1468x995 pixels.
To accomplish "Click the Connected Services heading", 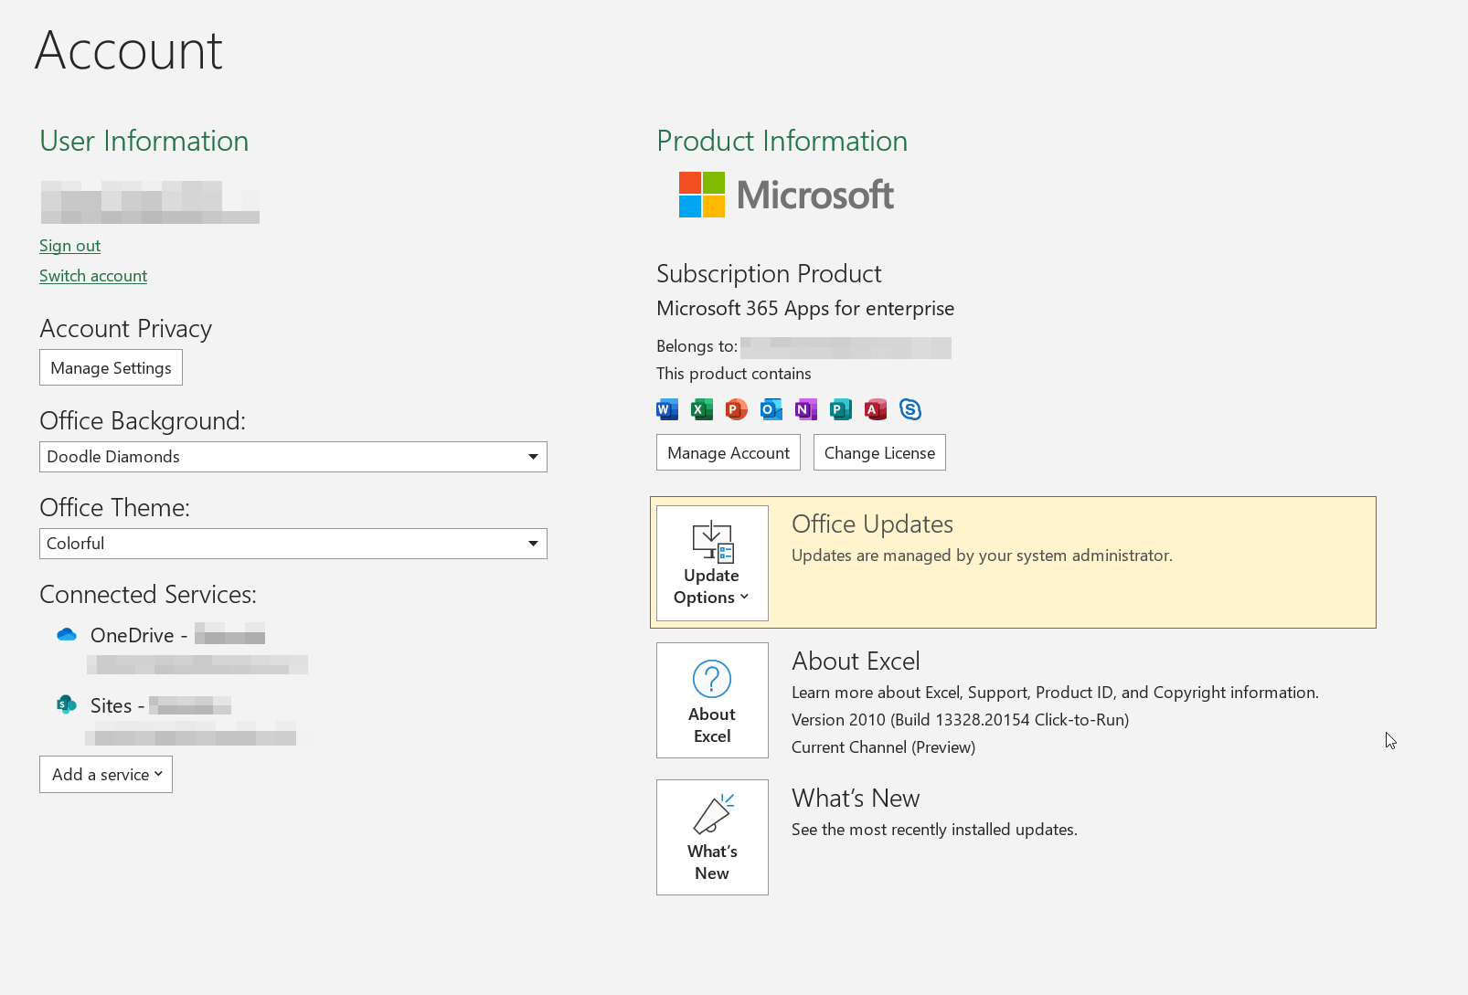I will tap(148, 595).
